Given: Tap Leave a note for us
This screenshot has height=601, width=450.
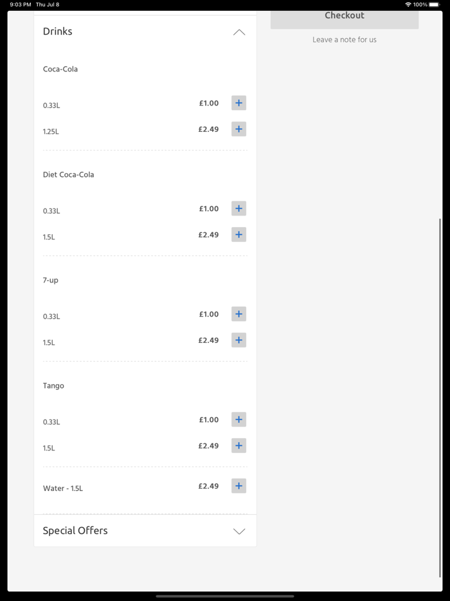Looking at the screenshot, I should click(x=345, y=40).
